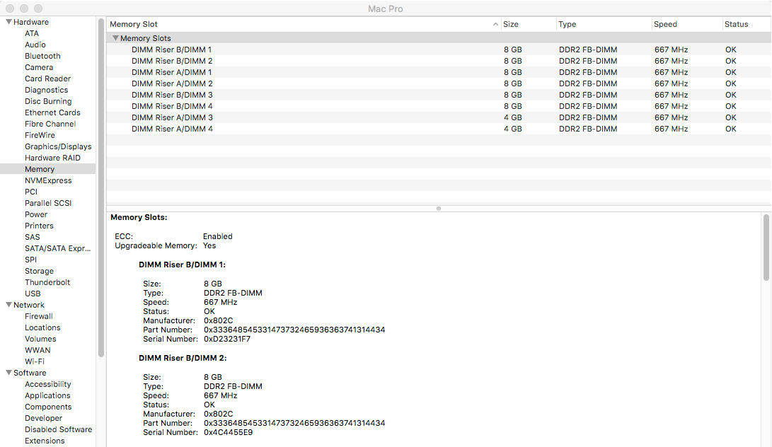Collapse the Hardware section triangle
The height and width of the screenshot is (447, 772).
[8, 22]
